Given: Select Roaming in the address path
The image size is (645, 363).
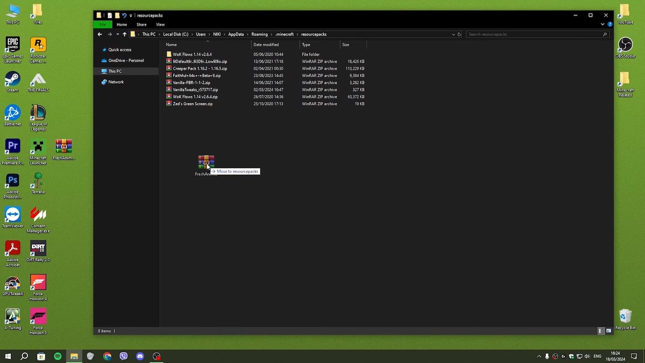Looking at the screenshot, I should coord(259,34).
